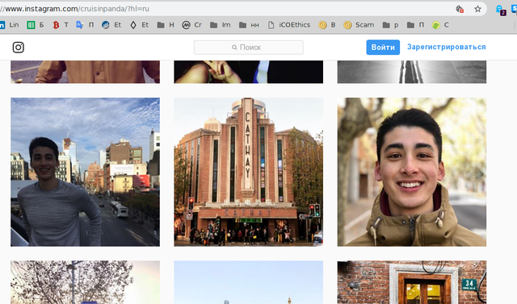
Task: Open the blue globe bookmark Et
Action: [x=111, y=25]
